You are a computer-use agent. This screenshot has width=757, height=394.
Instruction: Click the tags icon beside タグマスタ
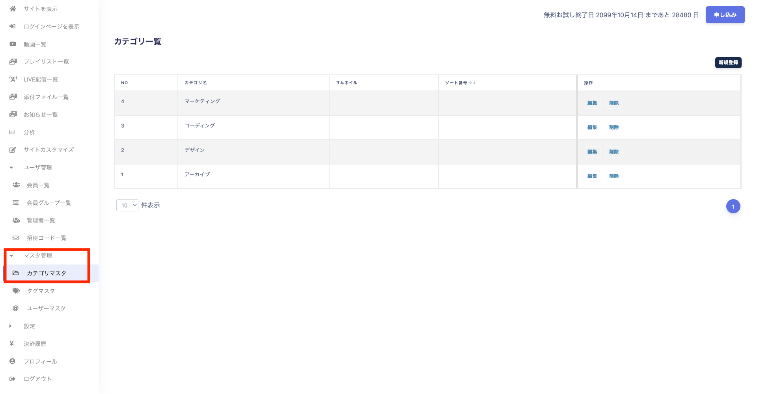tap(16, 290)
